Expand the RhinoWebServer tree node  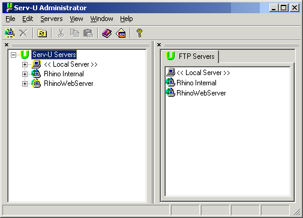click(25, 83)
